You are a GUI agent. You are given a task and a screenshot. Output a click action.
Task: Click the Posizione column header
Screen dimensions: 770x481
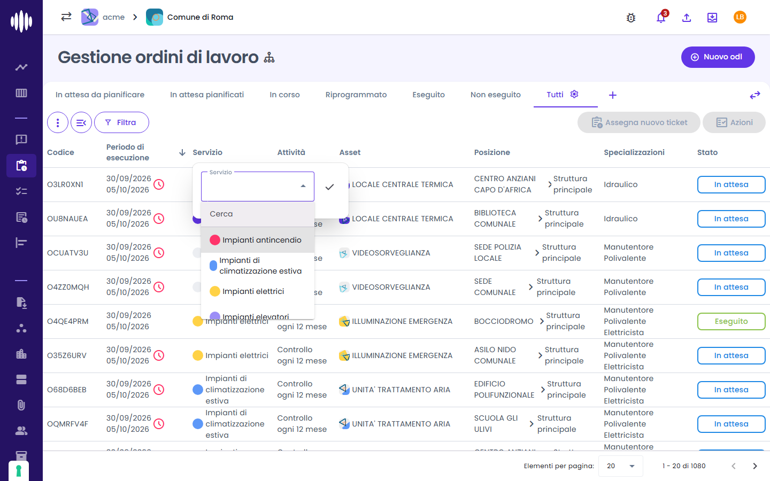492,152
